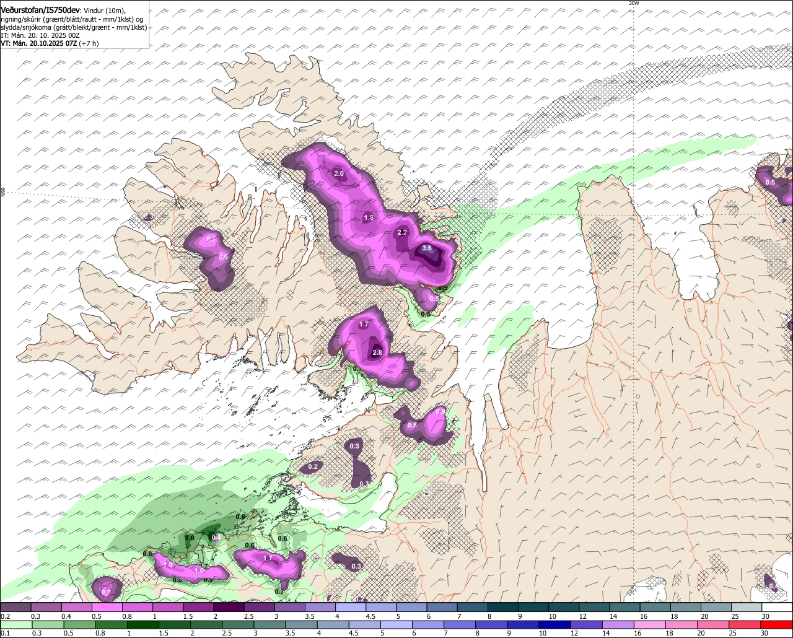The width and height of the screenshot is (793, 638).
Task: Select the 1.5 green swatch in rain legend
Action: point(175,624)
